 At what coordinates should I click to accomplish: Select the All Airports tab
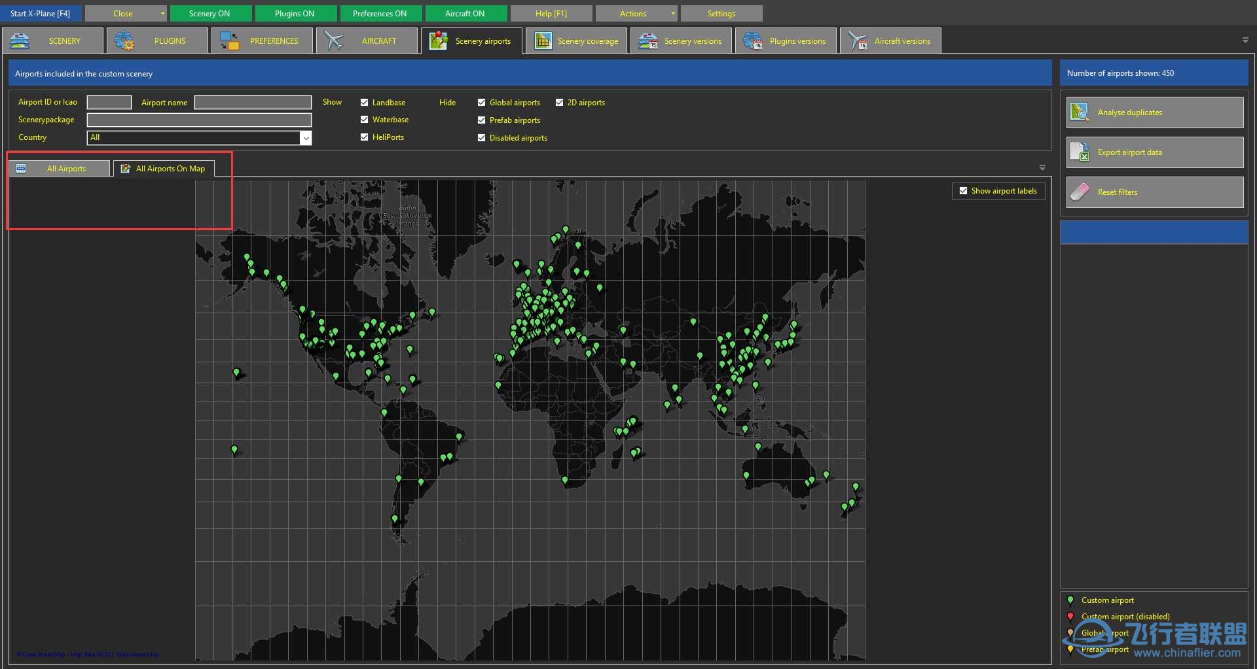pyautogui.click(x=60, y=169)
